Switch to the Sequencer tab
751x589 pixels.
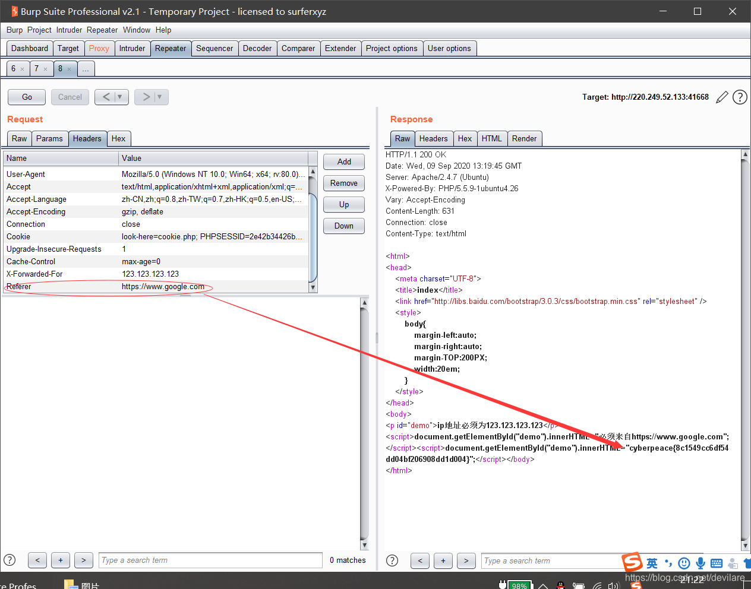214,49
